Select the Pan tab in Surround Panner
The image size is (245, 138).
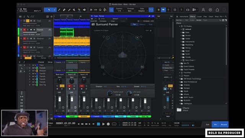(x=134, y=25)
